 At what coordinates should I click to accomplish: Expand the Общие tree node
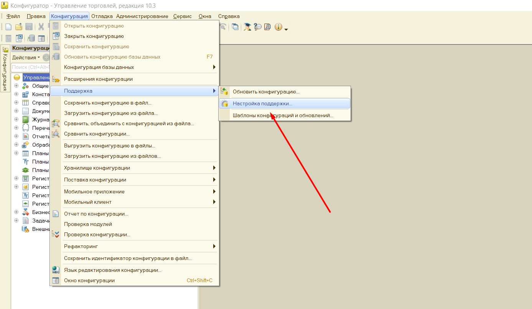point(16,86)
